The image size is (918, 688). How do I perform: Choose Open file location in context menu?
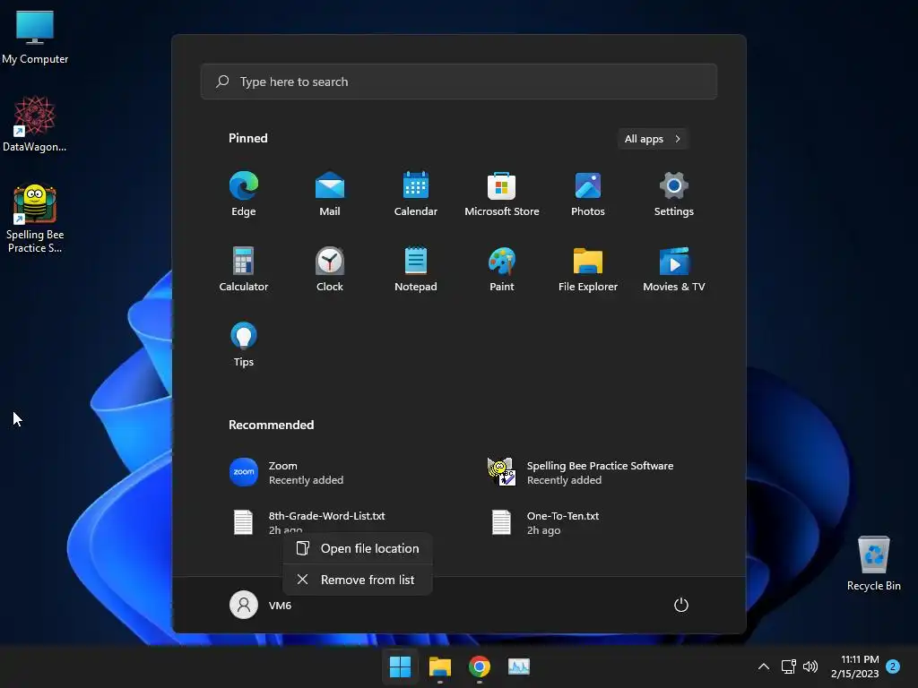[358, 549]
